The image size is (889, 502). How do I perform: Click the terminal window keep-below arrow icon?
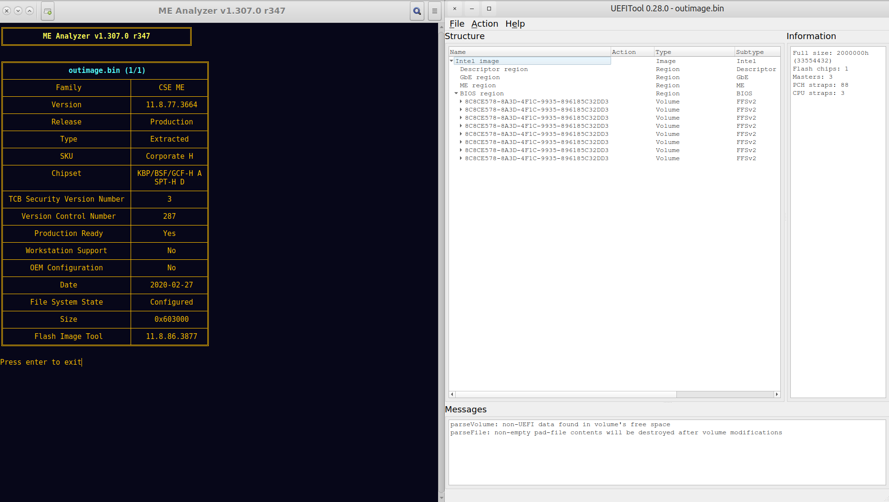point(18,10)
